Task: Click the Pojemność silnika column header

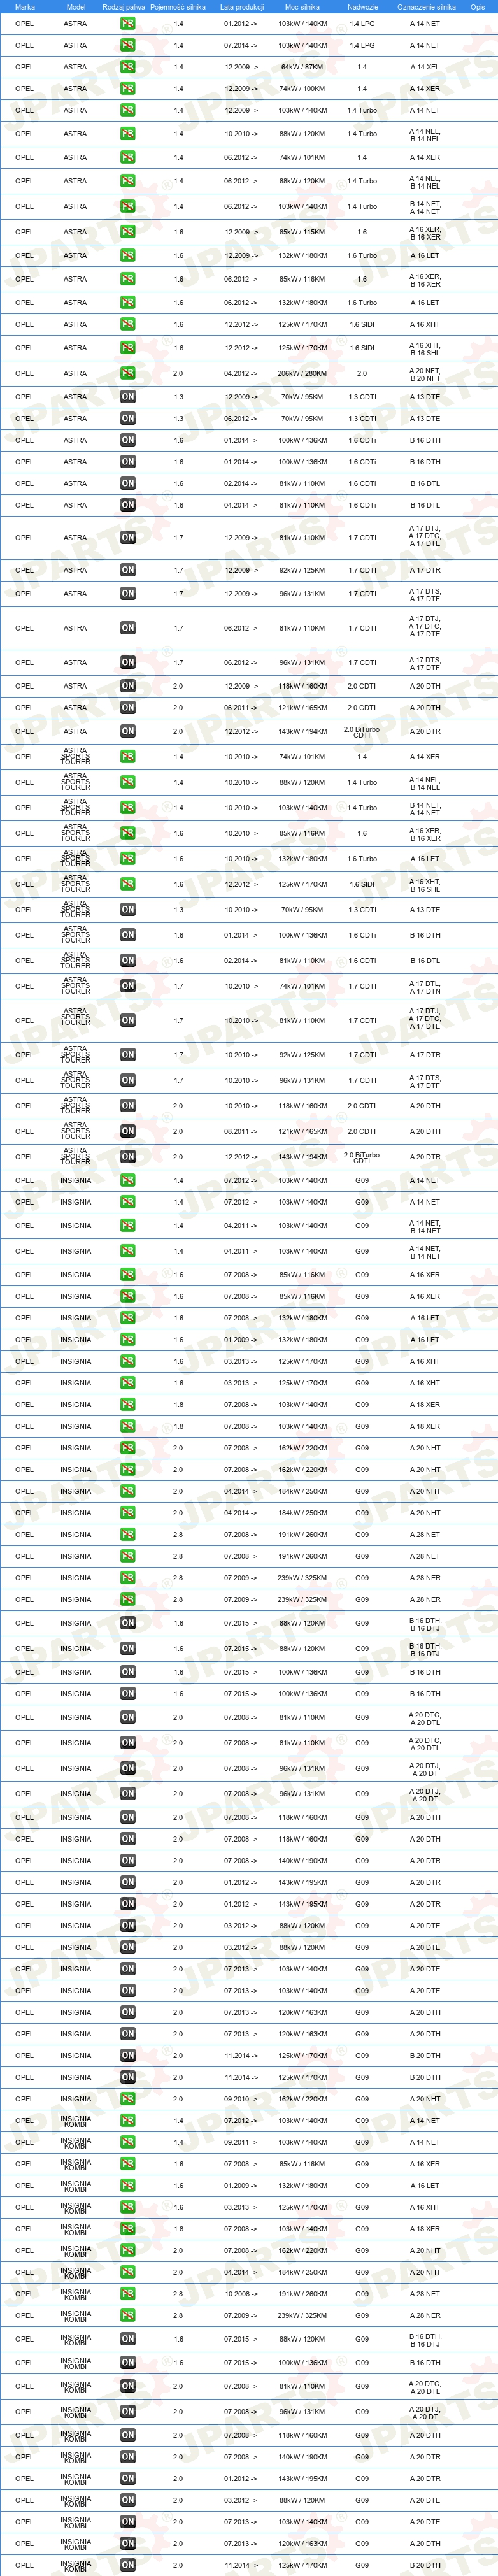Action: click(x=178, y=6)
